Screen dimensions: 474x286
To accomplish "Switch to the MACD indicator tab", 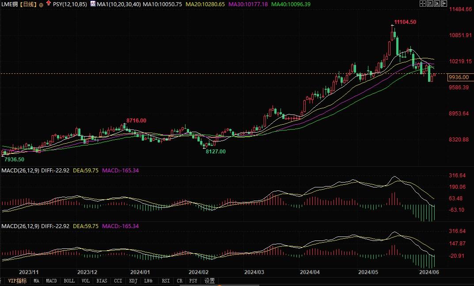I will pyautogui.click(x=51, y=281).
